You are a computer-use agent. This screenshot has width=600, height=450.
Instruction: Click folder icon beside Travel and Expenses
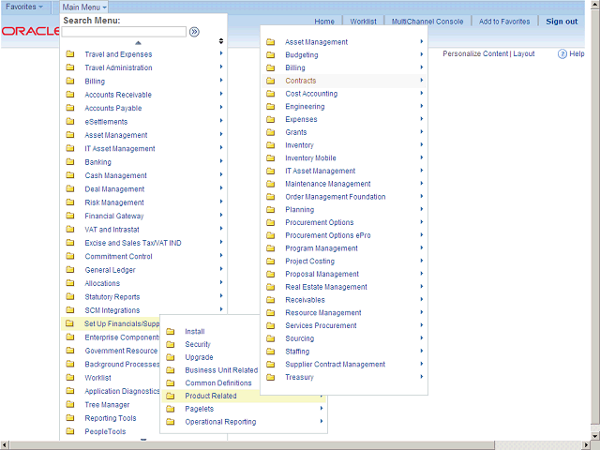click(x=70, y=54)
